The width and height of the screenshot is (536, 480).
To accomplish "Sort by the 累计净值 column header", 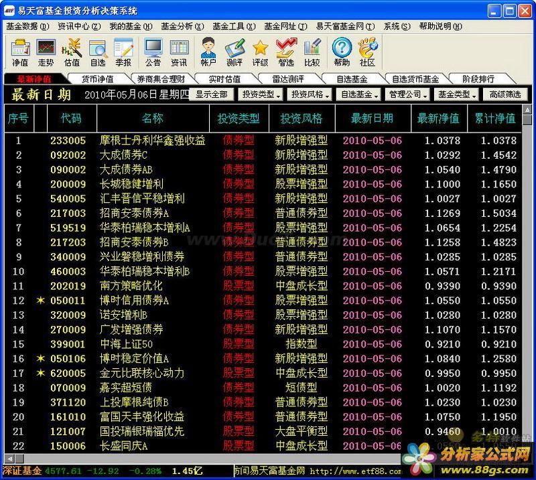I will coord(495,118).
